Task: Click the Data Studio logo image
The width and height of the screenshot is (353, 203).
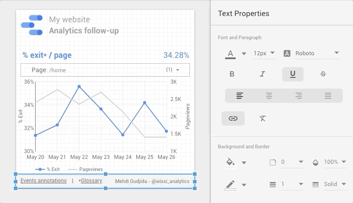Action: coord(32,25)
